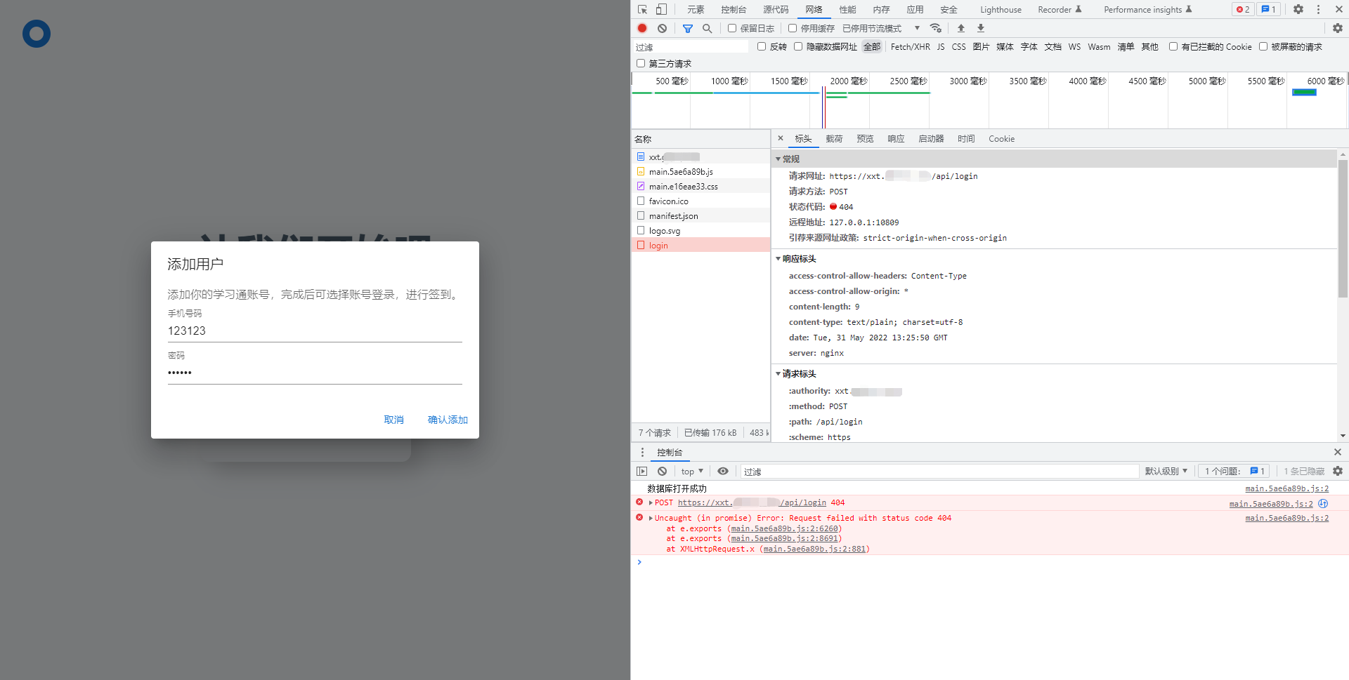Open the throttling mode dropdown
The width and height of the screenshot is (1349, 680).
click(x=881, y=28)
